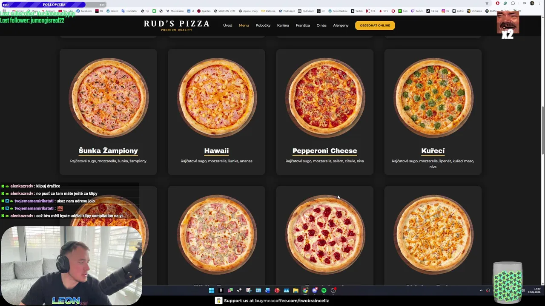Click the Kuřecí pizza title
This screenshot has width=545, height=306.
click(433, 151)
